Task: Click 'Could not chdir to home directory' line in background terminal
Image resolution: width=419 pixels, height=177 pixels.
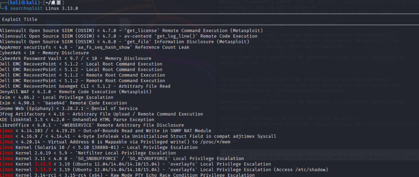Action: (x=319, y=124)
